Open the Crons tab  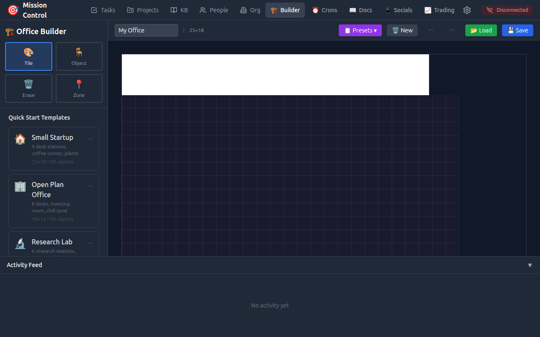(324, 10)
